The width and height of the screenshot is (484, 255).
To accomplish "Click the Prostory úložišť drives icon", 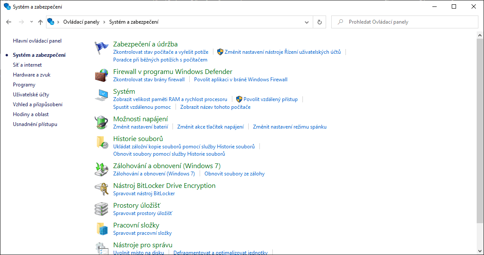I will (102, 209).
